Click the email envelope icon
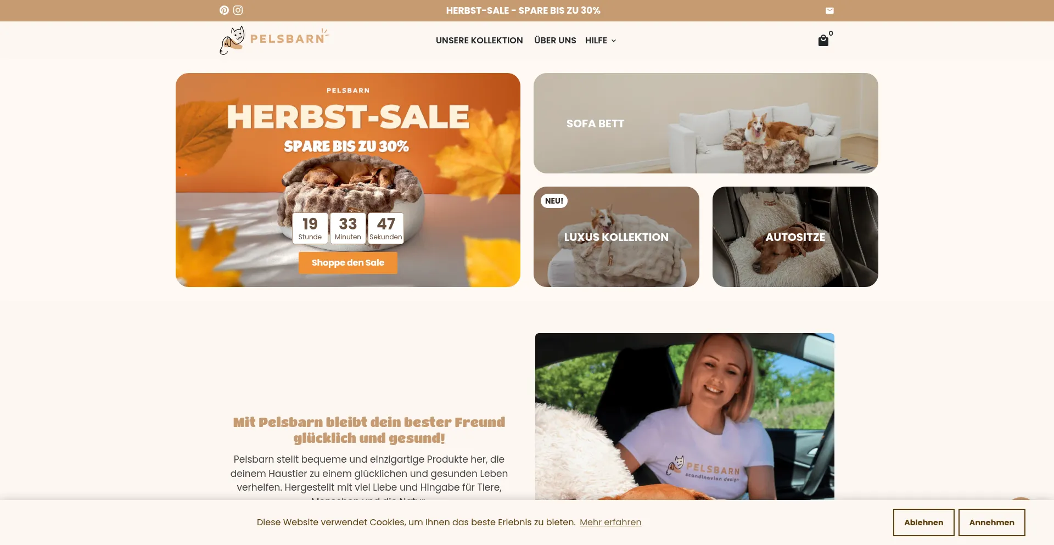The image size is (1054, 545). 829,10
